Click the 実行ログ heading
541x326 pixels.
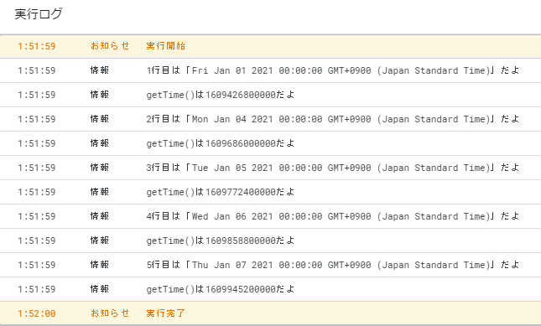39,14
